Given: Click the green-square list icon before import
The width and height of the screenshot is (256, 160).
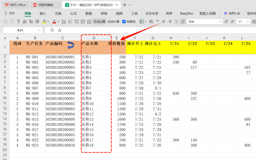Looking at the screenshot, I should click(x=83, y=21).
